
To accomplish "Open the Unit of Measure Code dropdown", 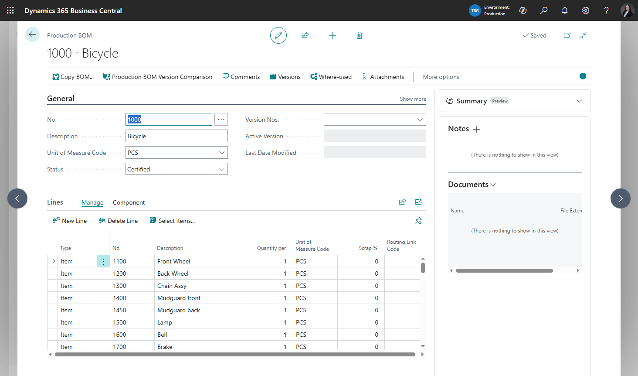I will [x=222, y=153].
